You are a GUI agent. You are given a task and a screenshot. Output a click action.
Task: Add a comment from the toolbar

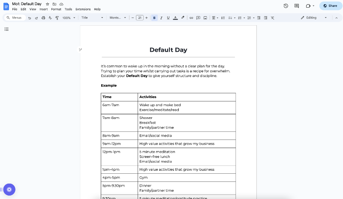(x=198, y=18)
